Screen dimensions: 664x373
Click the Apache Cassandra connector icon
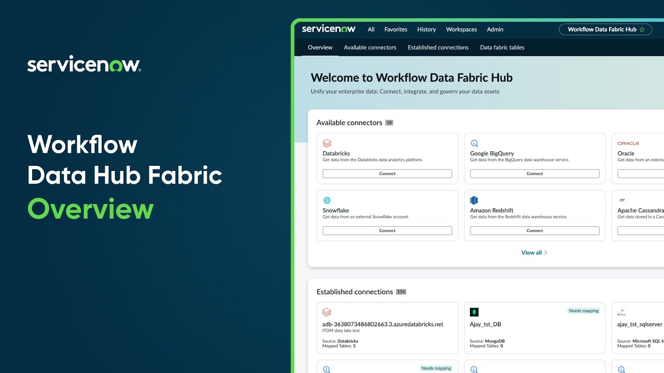[x=621, y=200]
